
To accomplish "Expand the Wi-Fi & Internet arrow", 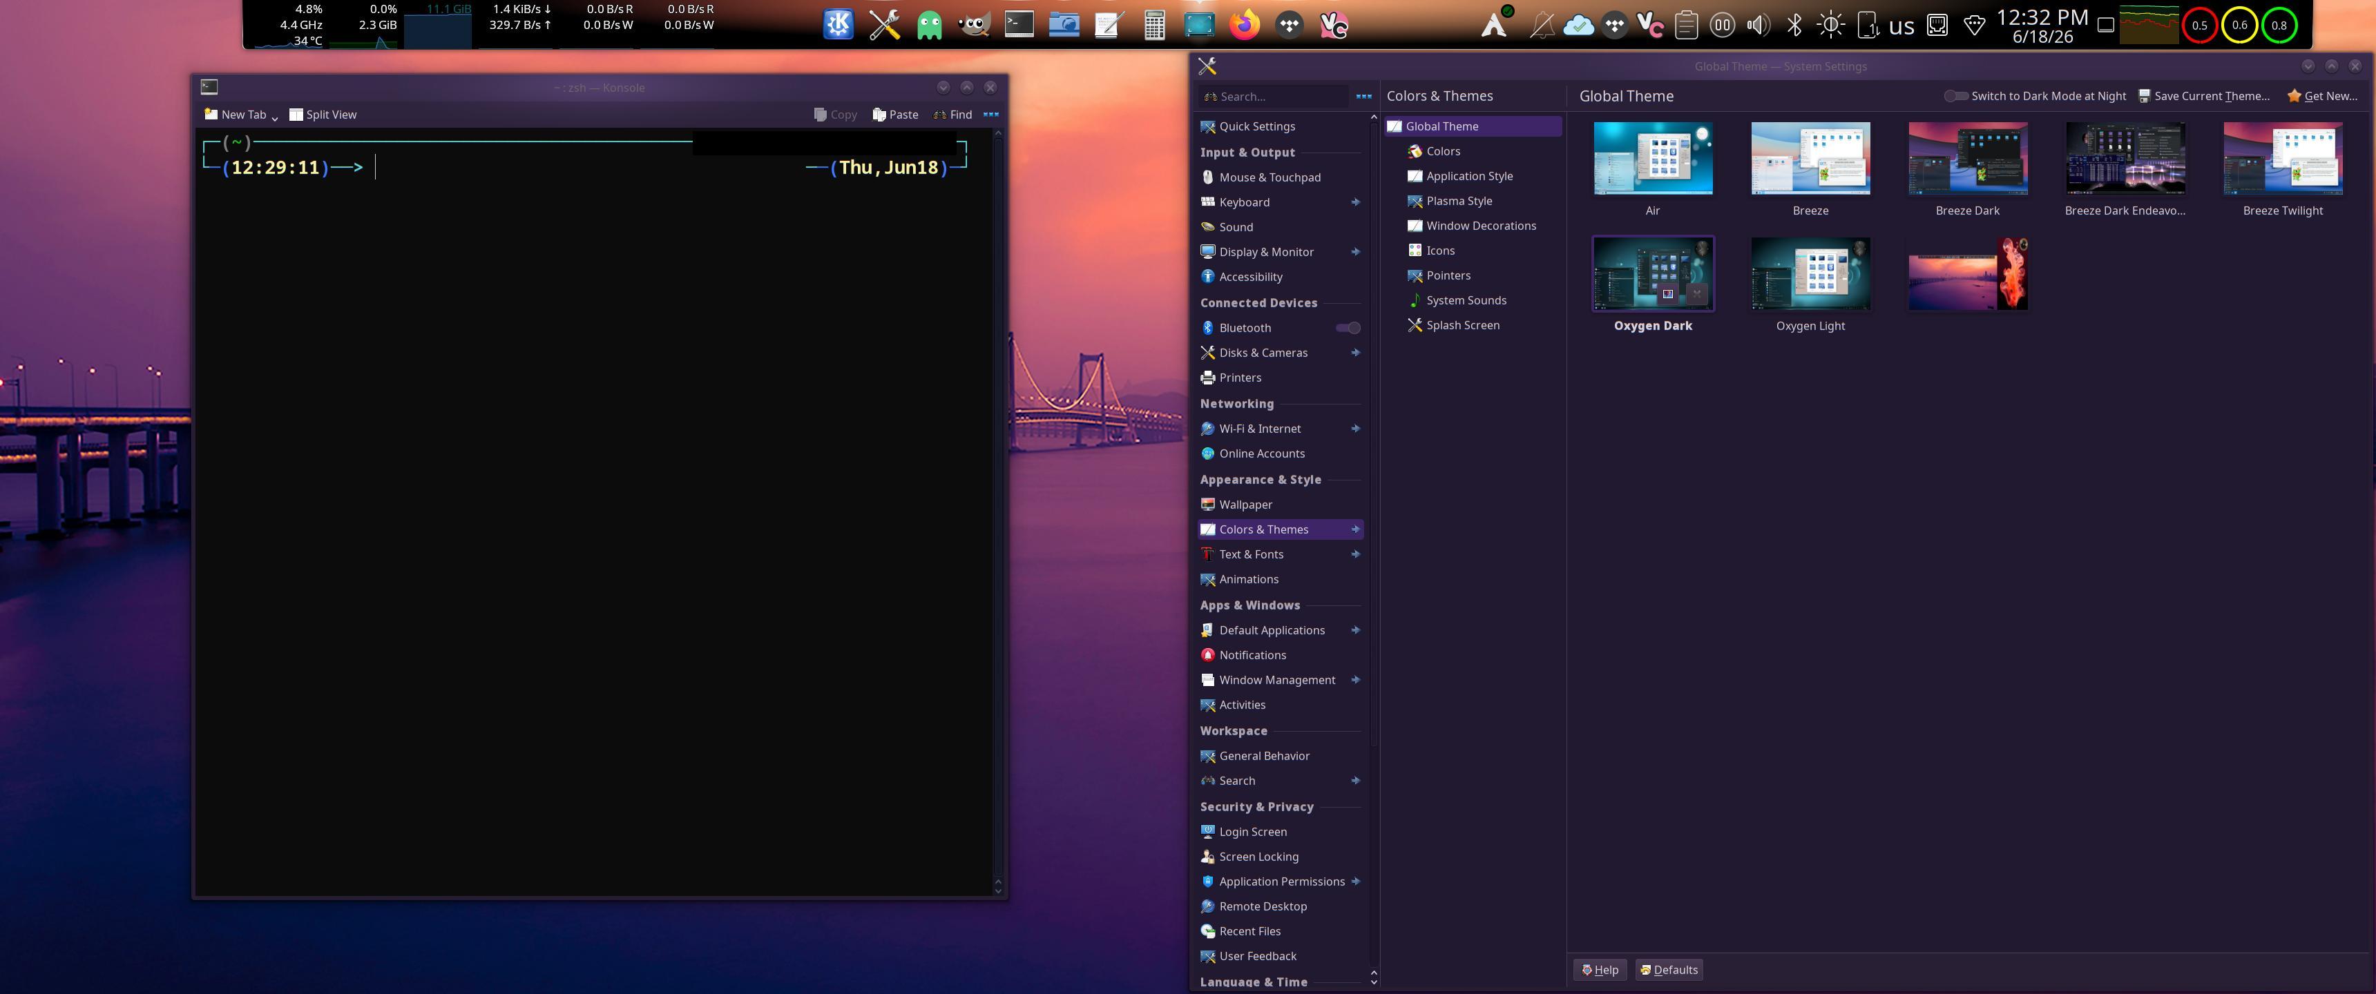I will (1355, 428).
